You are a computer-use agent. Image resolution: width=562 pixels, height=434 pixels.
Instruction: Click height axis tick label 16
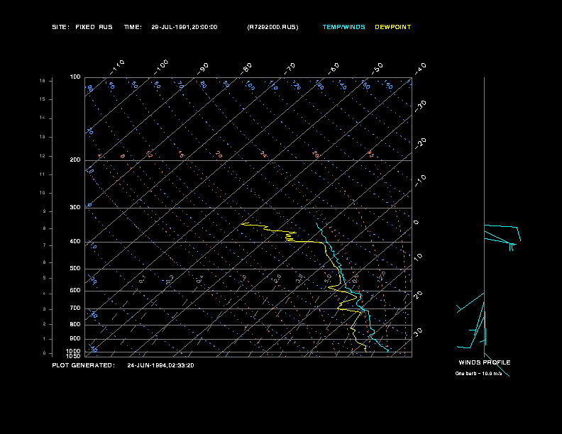[x=43, y=81]
